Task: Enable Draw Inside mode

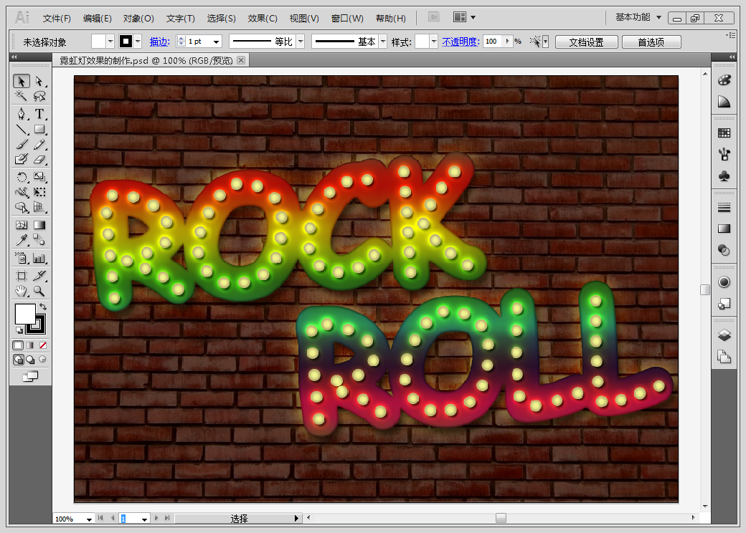Action: (43, 360)
